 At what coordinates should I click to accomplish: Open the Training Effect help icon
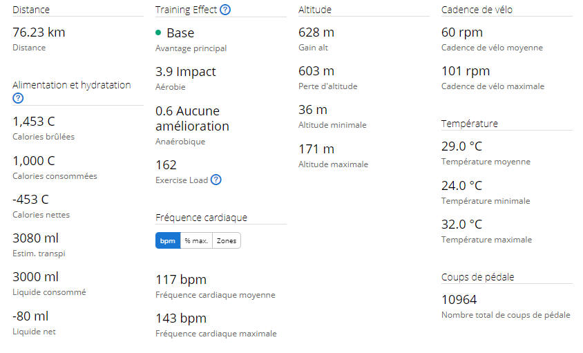pos(225,10)
